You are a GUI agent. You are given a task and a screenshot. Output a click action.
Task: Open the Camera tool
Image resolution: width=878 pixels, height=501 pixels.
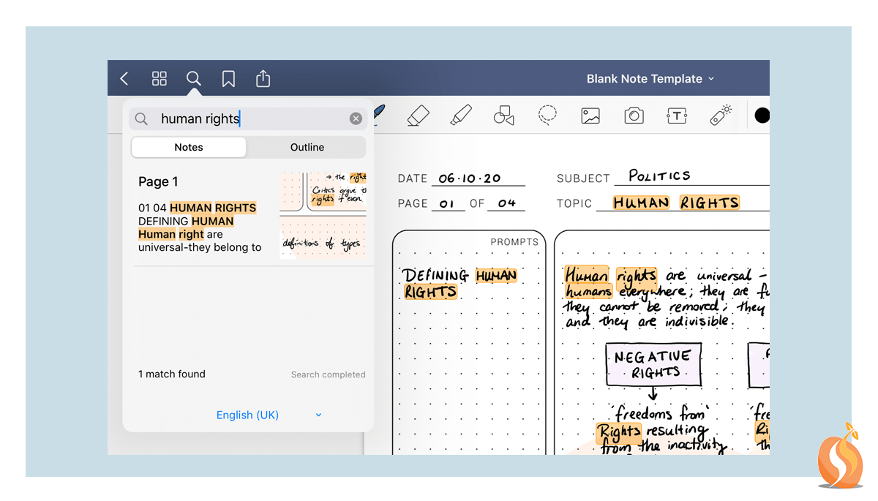[x=633, y=115]
